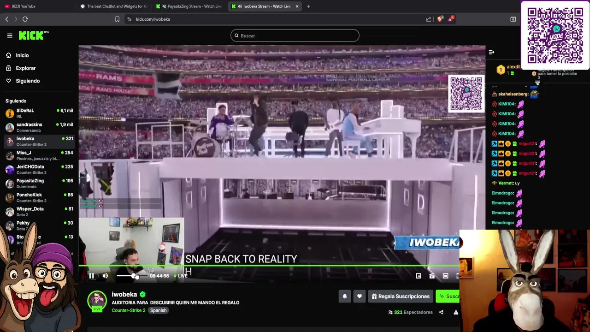The width and height of the screenshot is (590, 332).
Task: Open Miss_J channel in the following list
Action: click(x=39, y=155)
